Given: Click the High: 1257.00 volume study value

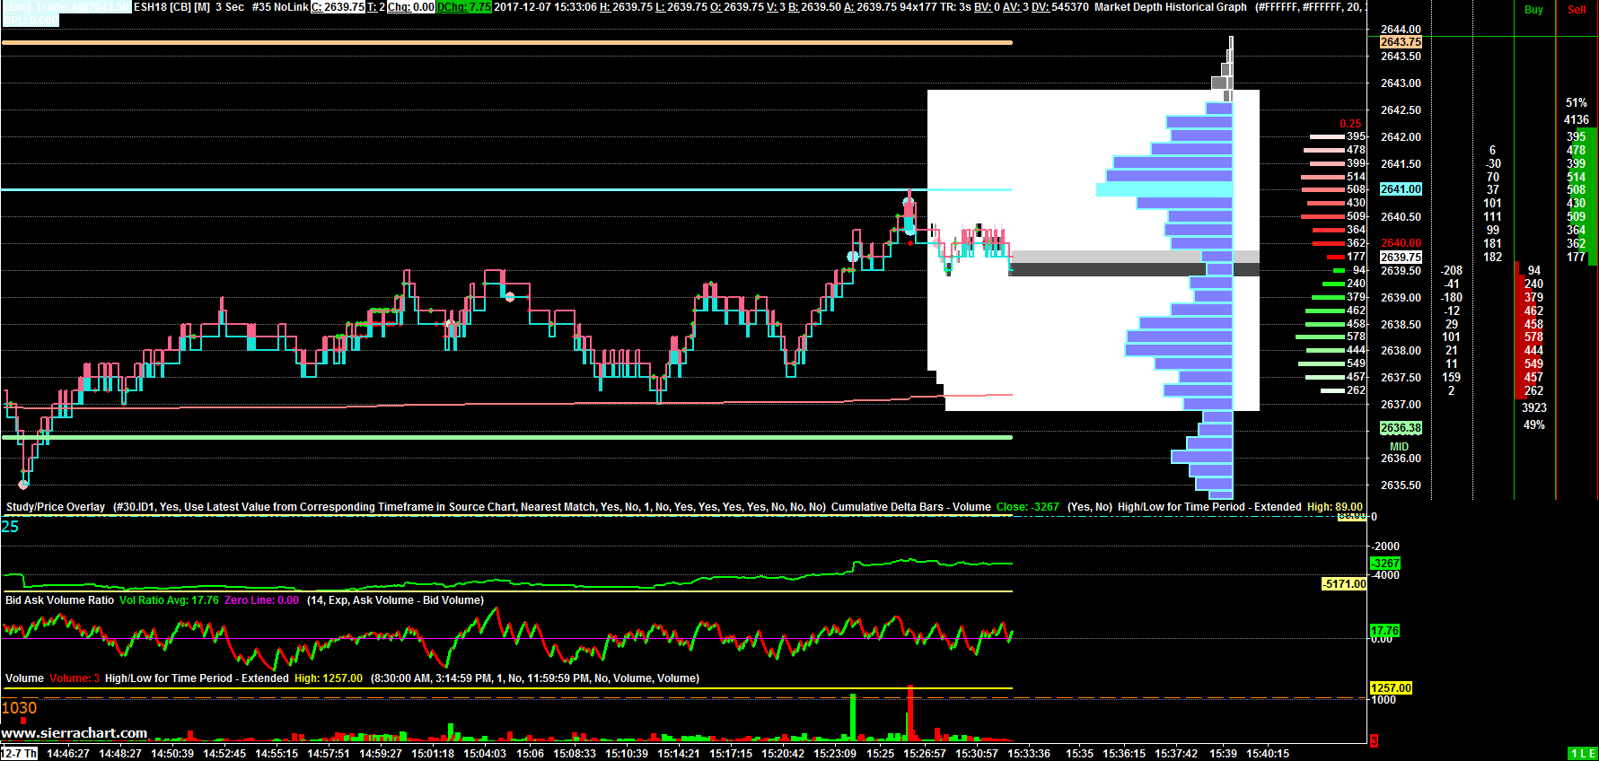Looking at the screenshot, I should pos(329,678).
